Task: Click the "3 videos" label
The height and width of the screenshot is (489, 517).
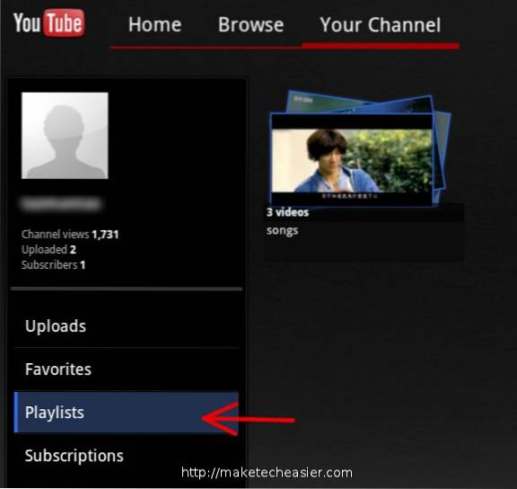Action: [x=287, y=212]
